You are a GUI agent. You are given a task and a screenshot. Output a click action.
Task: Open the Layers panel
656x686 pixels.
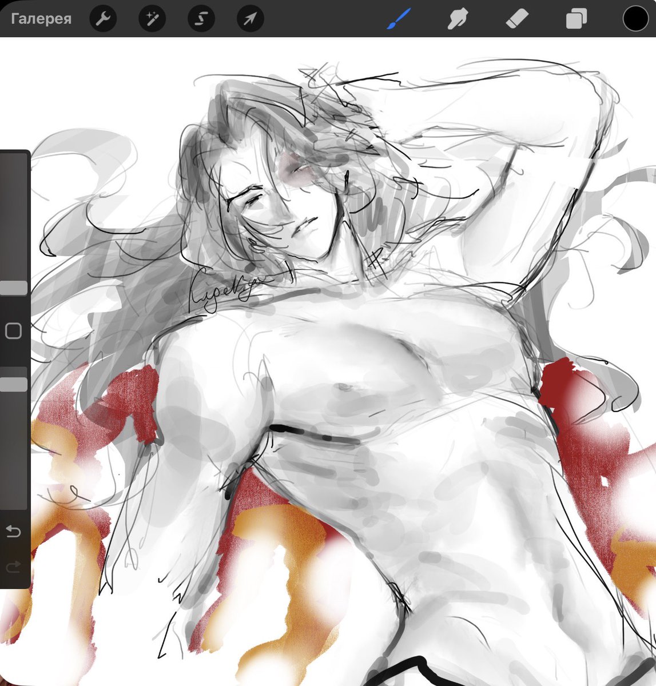click(576, 19)
